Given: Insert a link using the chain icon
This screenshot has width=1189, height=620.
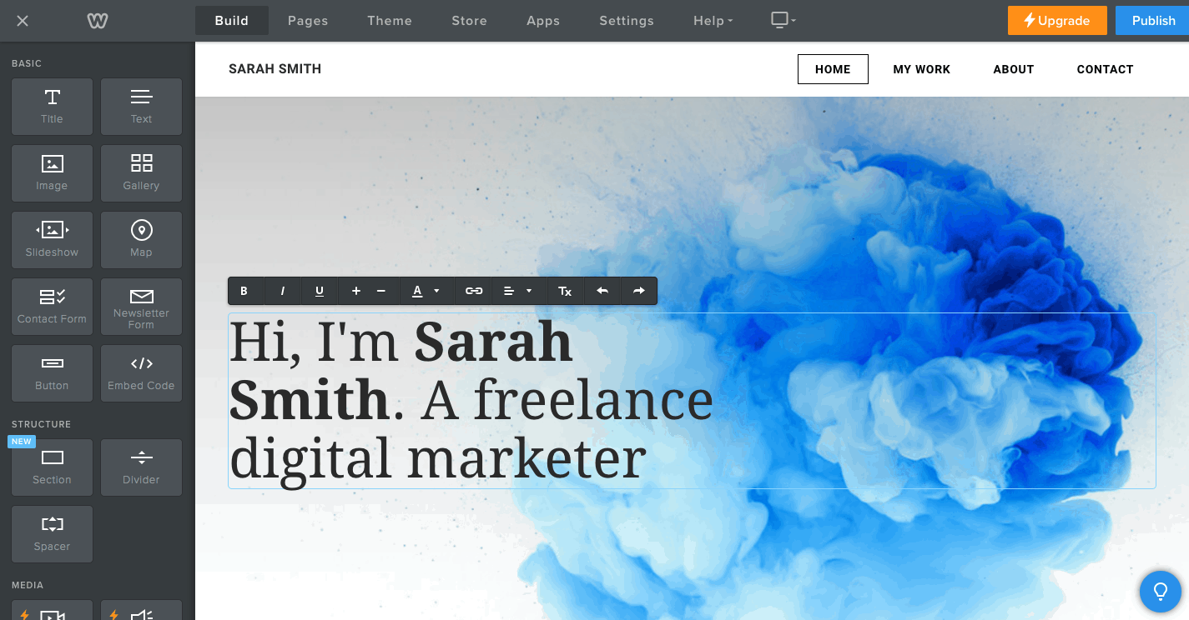Looking at the screenshot, I should click(x=474, y=291).
